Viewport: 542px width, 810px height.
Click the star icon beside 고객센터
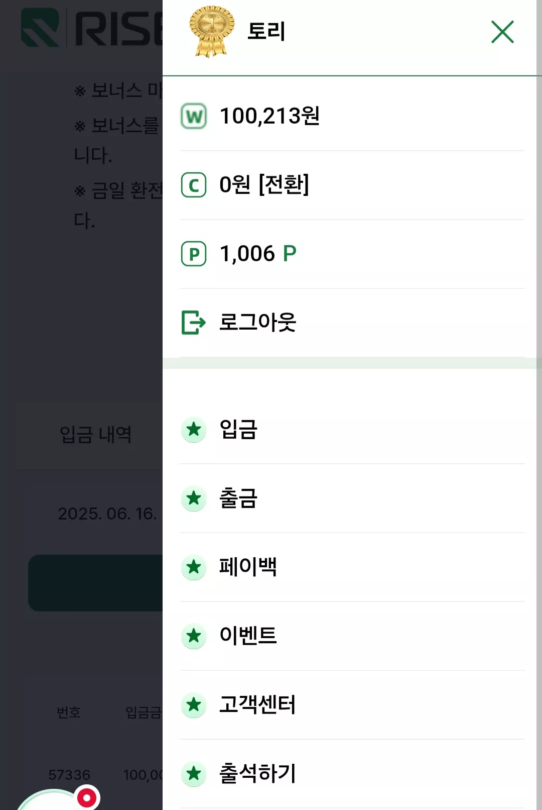(x=194, y=705)
